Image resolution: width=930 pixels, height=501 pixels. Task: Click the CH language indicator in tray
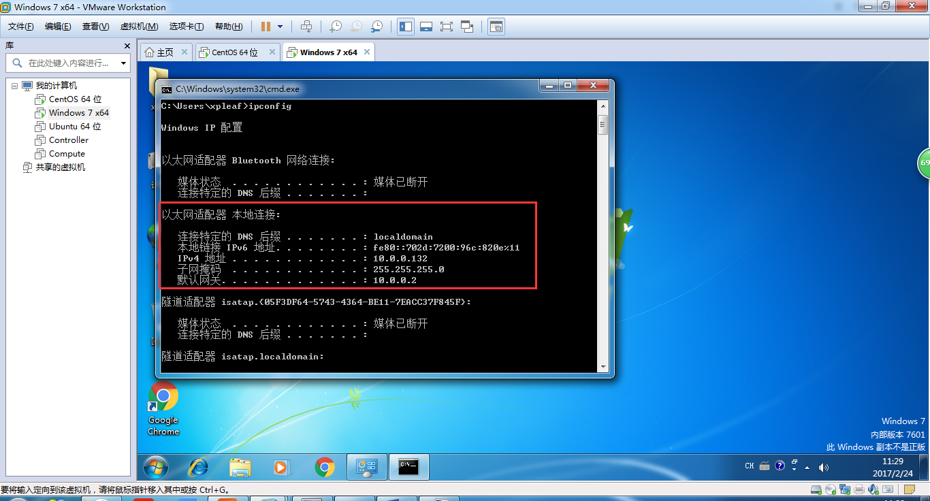[750, 466]
